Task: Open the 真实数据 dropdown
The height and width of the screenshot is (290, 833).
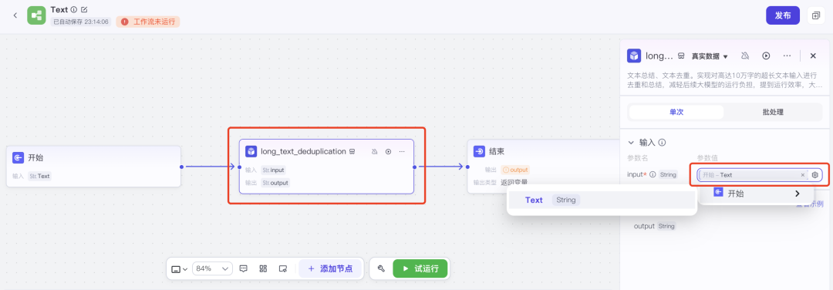Action: point(710,56)
